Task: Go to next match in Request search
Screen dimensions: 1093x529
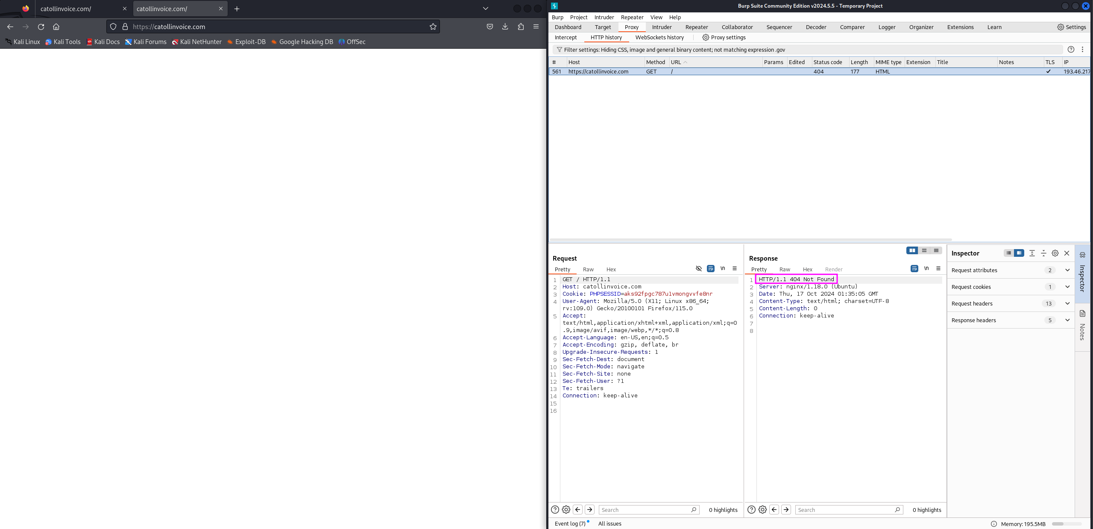Action: [589, 509]
